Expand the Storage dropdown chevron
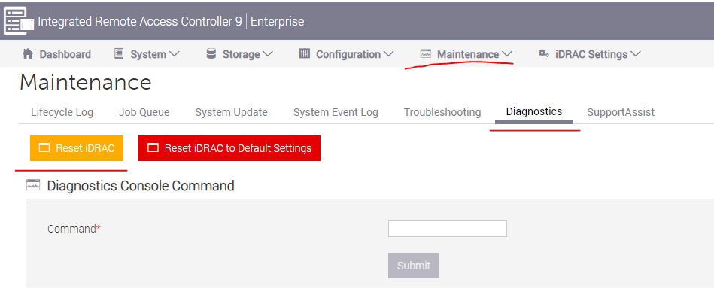The width and height of the screenshot is (714, 307). pos(268,53)
